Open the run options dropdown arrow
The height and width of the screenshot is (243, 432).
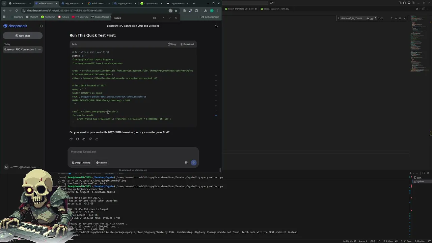pos(420,9)
